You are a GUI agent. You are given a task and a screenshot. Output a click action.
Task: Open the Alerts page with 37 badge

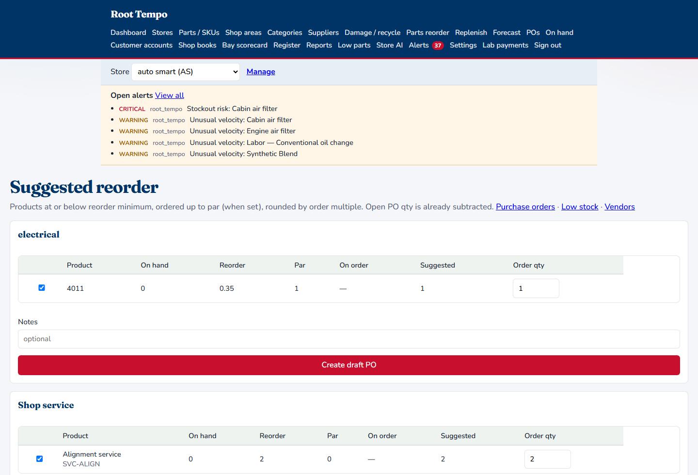[x=426, y=45]
